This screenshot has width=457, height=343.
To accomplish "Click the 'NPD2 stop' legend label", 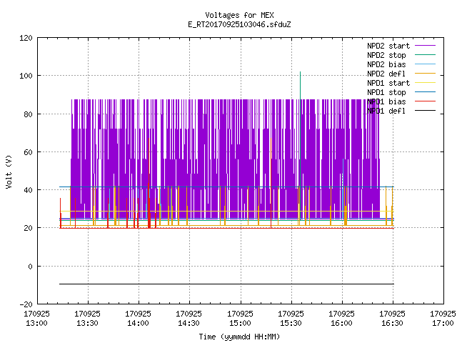I will pyautogui.click(x=386, y=55).
